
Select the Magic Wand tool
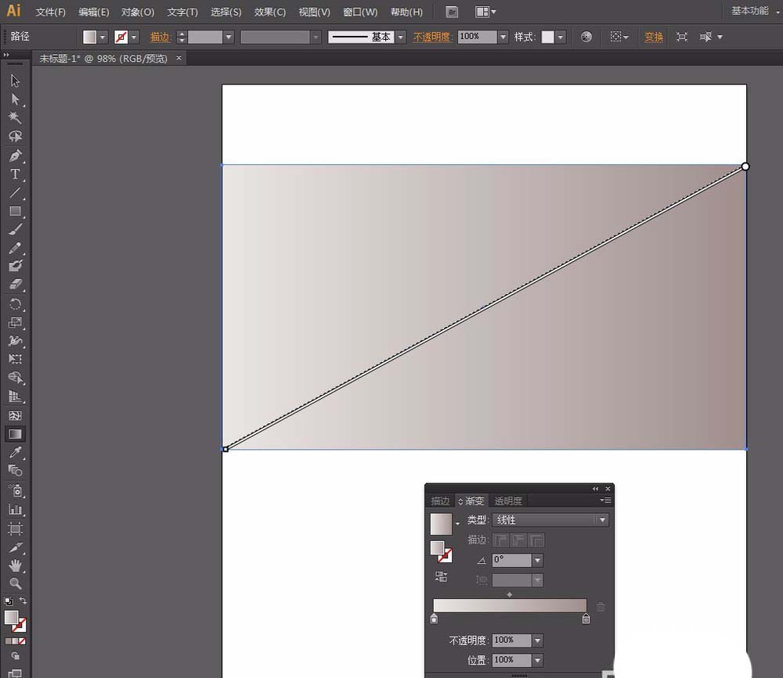pos(15,118)
